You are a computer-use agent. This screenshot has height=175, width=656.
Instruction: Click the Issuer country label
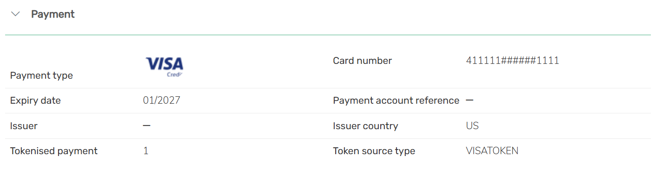click(x=365, y=126)
